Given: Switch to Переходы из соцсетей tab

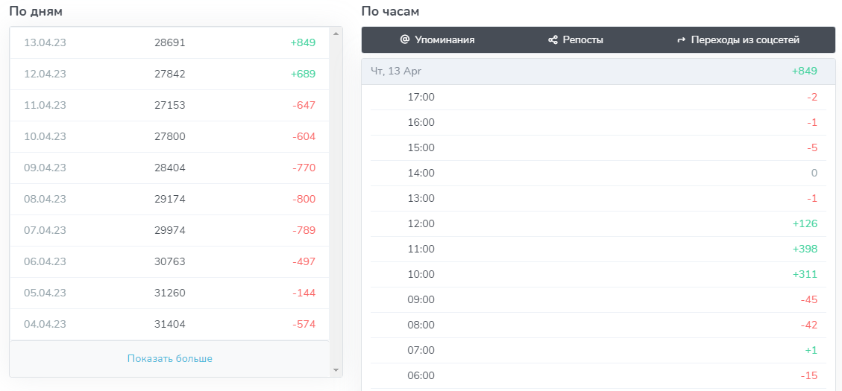Looking at the screenshot, I should pos(738,39).
